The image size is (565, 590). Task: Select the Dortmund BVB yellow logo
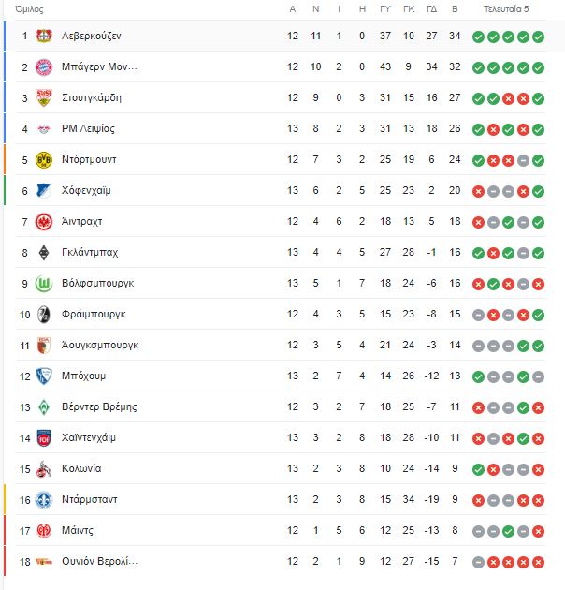[44, 159]
